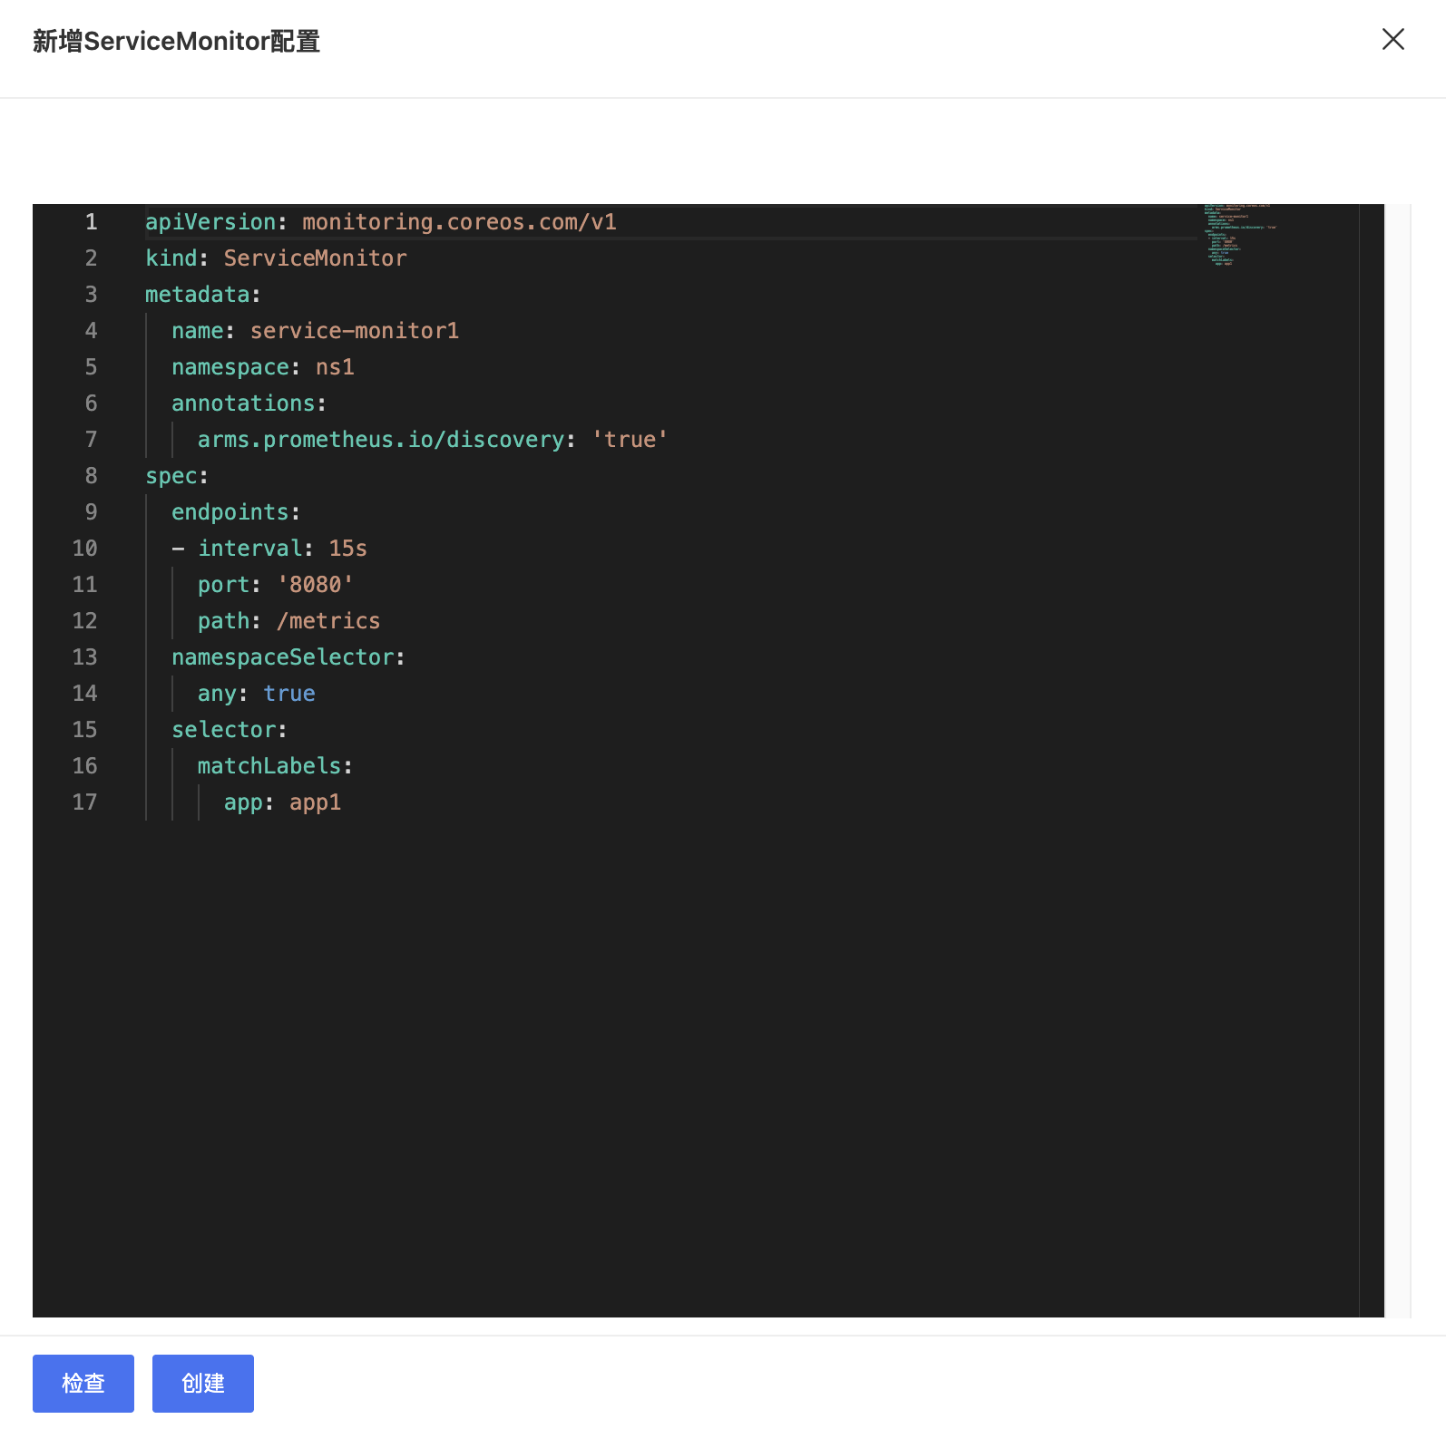Click the value service-monitor1
Image resolution: width=1446 pixels, height=1429 pixels.
(355, 331)
